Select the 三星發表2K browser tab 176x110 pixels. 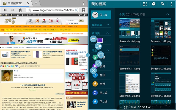point(16,3)
